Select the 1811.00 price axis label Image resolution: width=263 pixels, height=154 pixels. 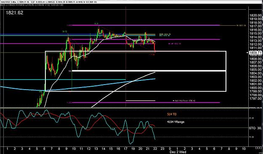pyautogui.click(x=255, y=48)
